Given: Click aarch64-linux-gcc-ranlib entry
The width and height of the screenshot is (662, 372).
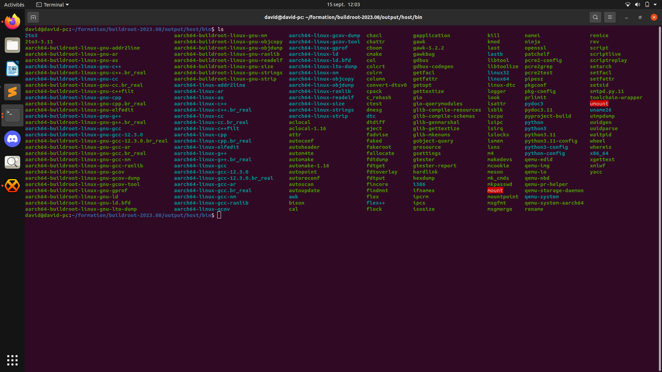Looking at the screenshot, I should 211,203.
